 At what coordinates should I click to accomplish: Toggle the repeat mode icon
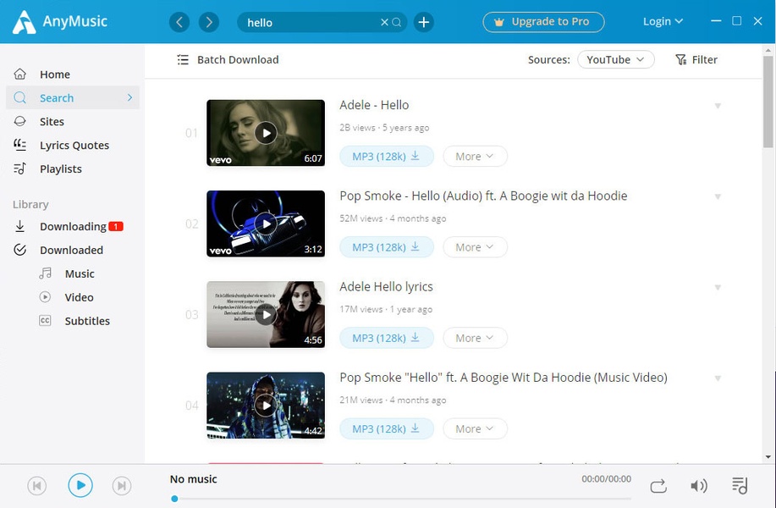tap(658, 486)
